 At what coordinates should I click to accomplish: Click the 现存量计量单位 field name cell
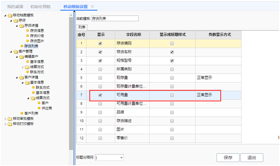132,86
